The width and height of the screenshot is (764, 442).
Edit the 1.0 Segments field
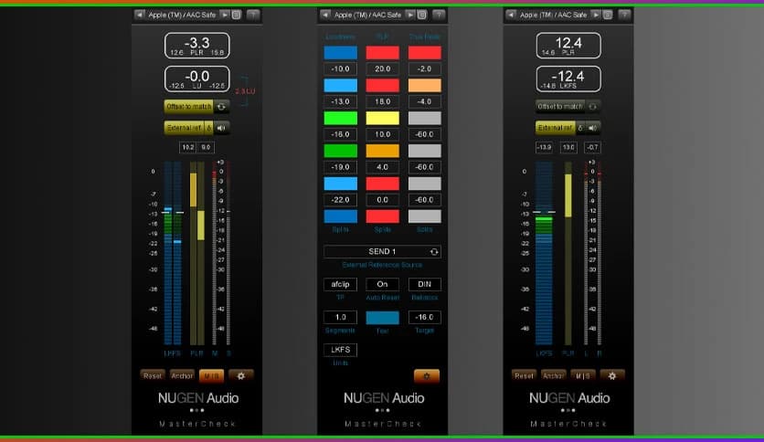340,317
